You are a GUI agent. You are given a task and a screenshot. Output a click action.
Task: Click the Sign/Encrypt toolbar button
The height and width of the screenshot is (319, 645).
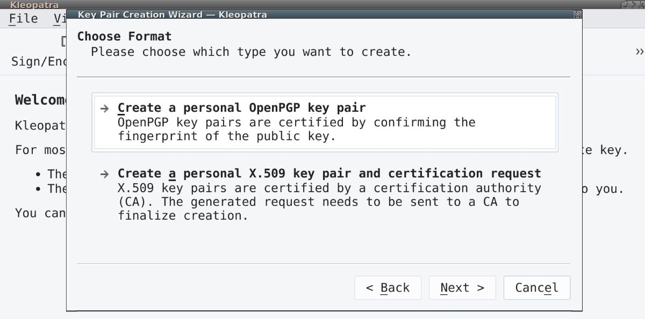[x=39, y=61]
